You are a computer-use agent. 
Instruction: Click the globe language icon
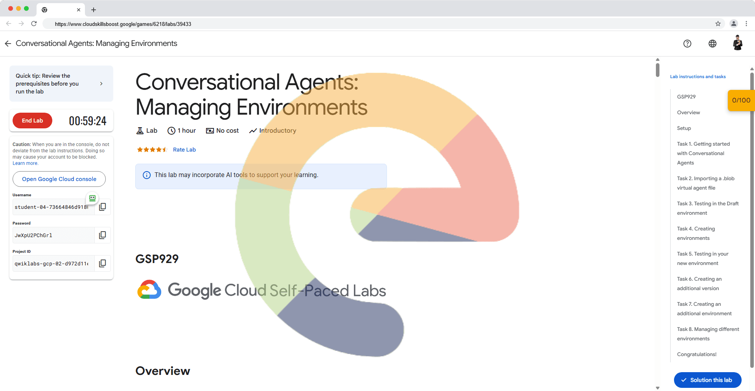[712, 44]
